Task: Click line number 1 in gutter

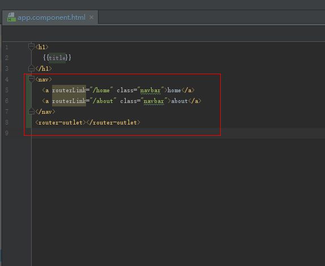Action: (7, 47)
